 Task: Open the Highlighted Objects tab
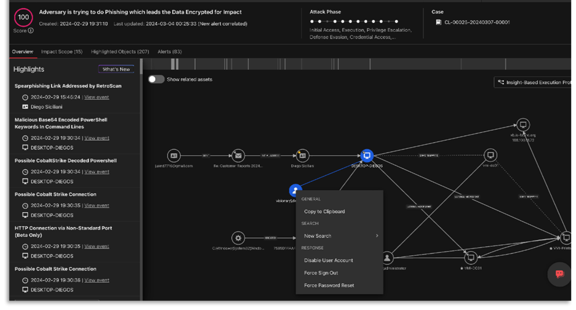[120, 52]
